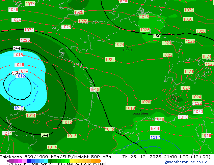
Task: Click the 546 value on the color scale
Action: coord(61,164)
